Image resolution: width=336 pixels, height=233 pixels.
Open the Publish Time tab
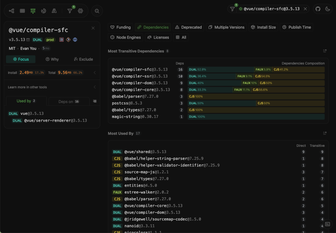(296, 27)
